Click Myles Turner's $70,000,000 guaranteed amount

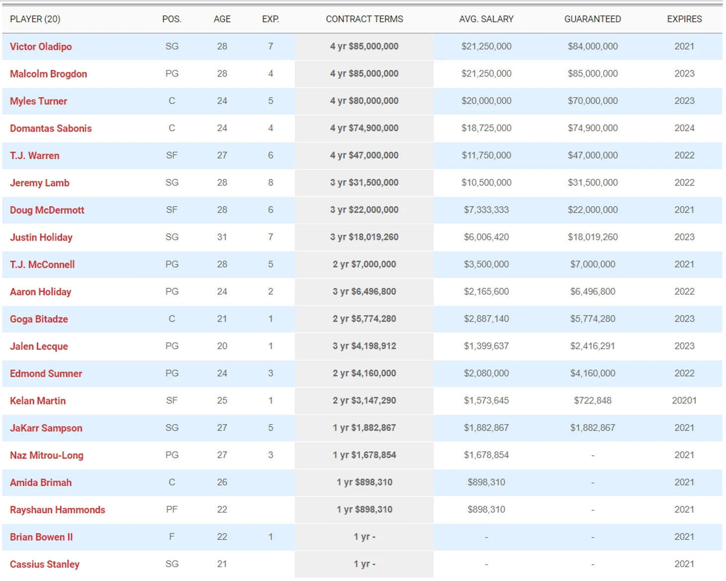(593, 101)
